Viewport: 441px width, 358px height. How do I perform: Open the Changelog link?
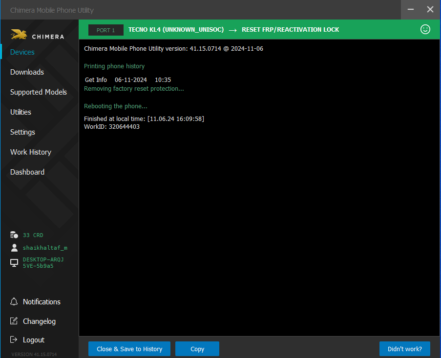click(39, 321)
